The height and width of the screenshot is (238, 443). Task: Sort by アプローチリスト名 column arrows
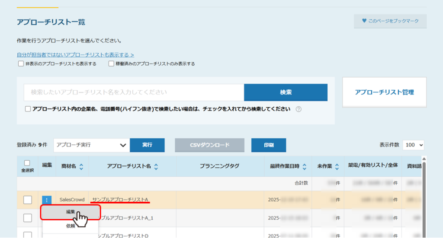156,167
